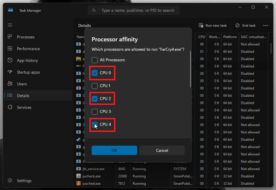
Task: Click the Steam process icon
Action: click(79, 140)
